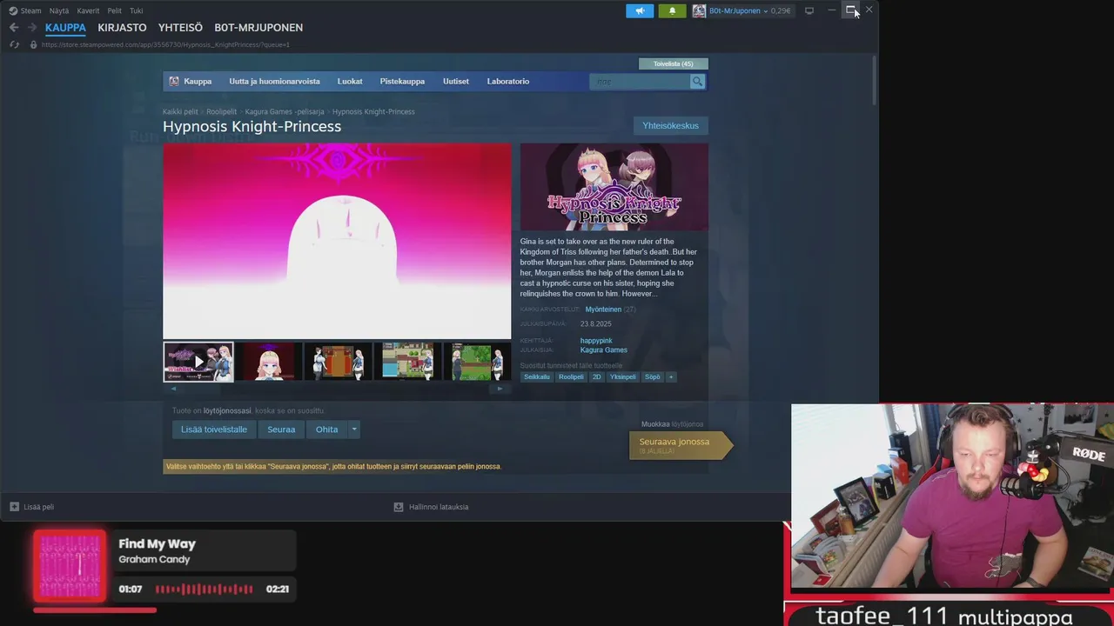Click the blue megaphone announcements icon
This screenshot has height=626, width=1114.
[x=640, y=10]
